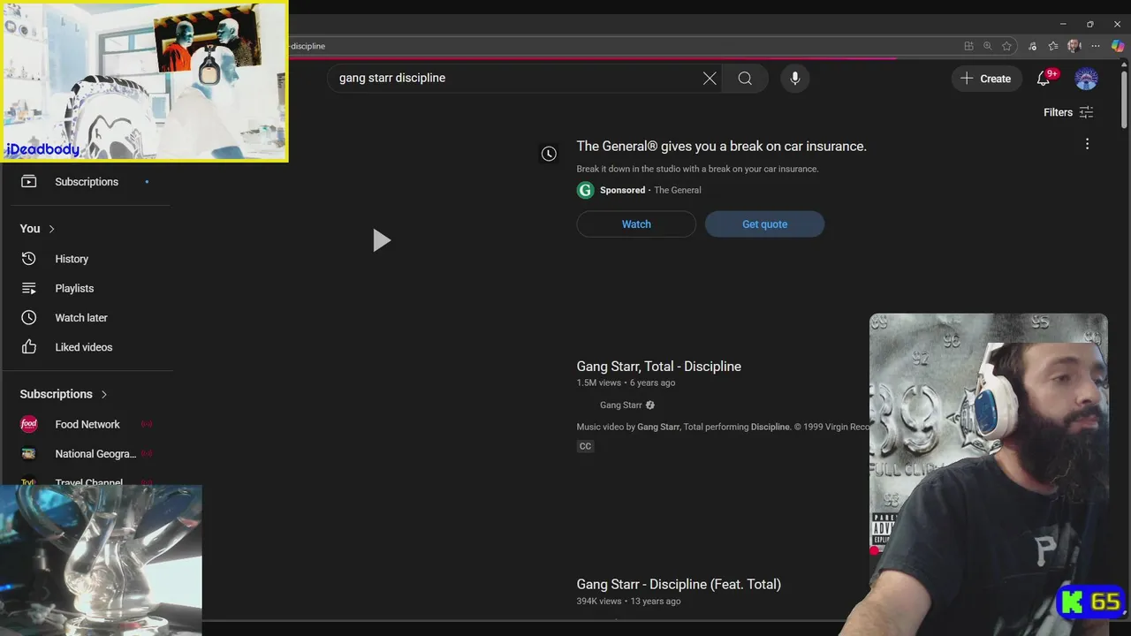Open the Gang Starr channel name link
The width and height of the screenshot is (1131, 636).
[x=621, y=405]
